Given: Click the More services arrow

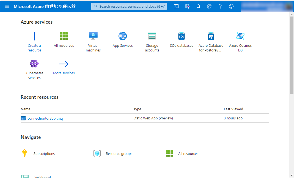Looking at the screenshot, I should click(64, 64).
